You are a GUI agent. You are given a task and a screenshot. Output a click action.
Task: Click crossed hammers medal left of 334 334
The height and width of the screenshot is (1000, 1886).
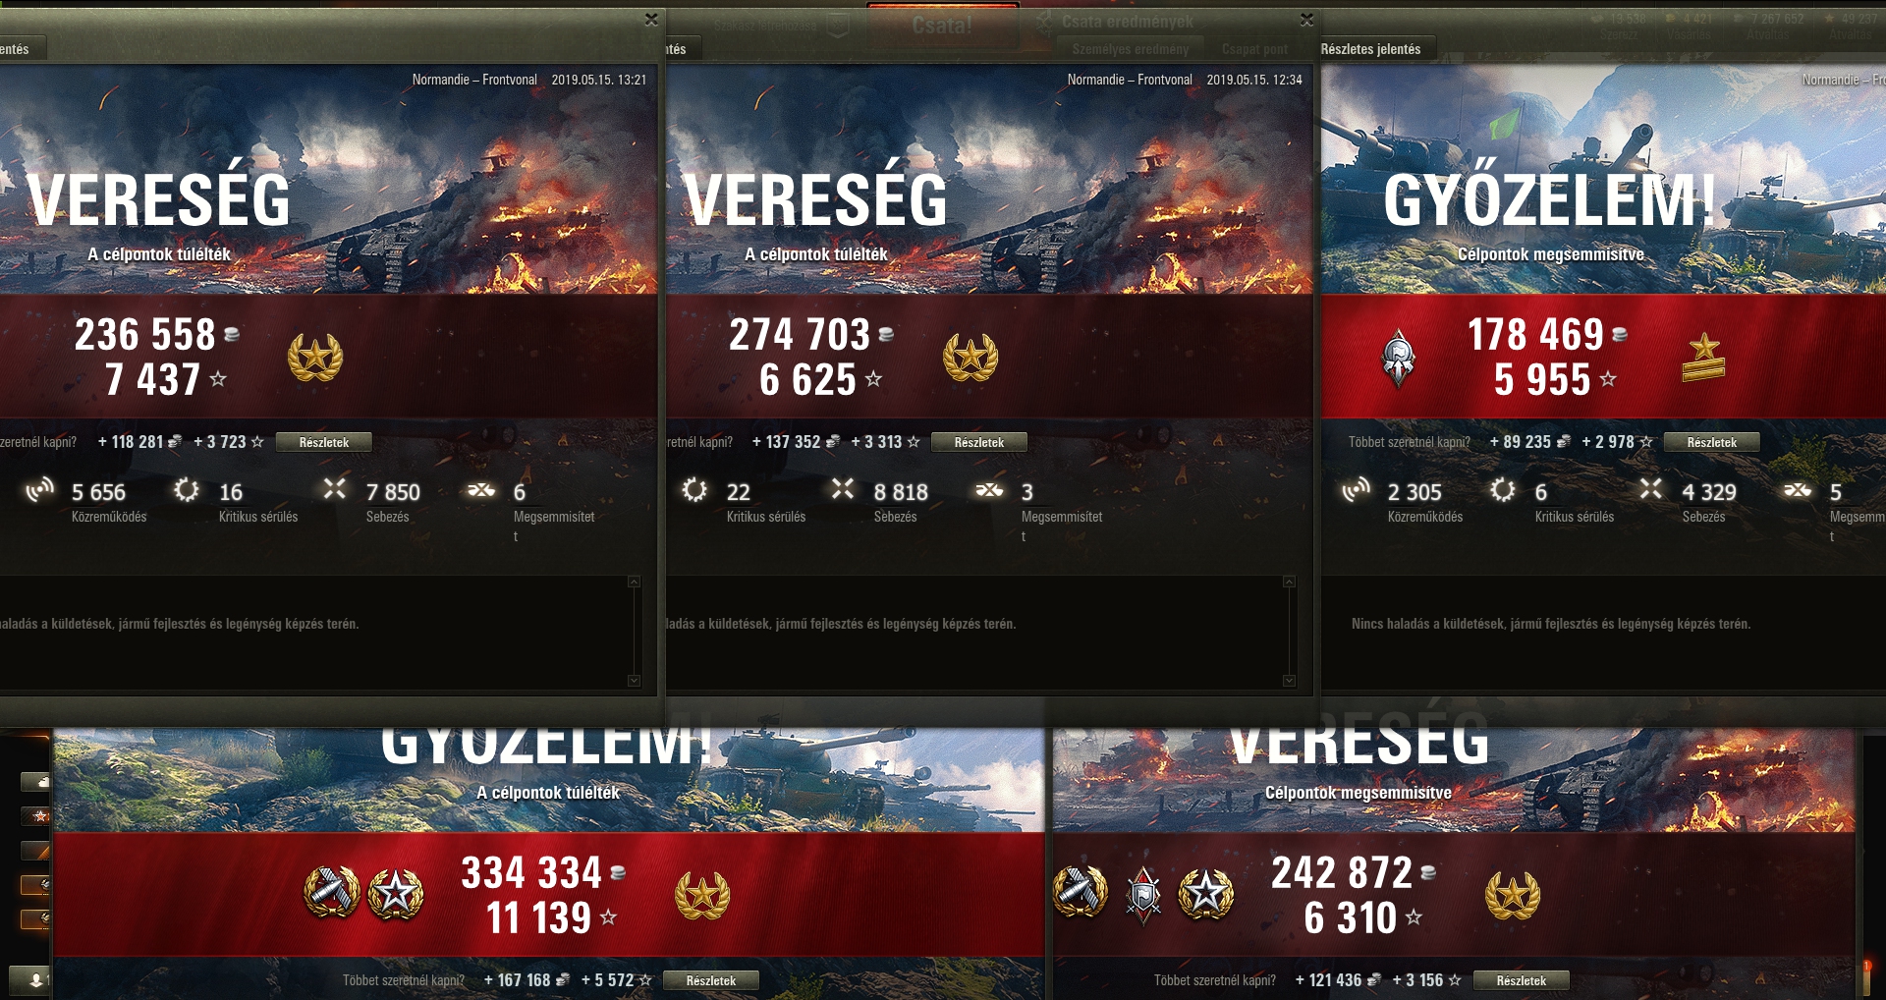pyautogui.click(x=331, y=894)
